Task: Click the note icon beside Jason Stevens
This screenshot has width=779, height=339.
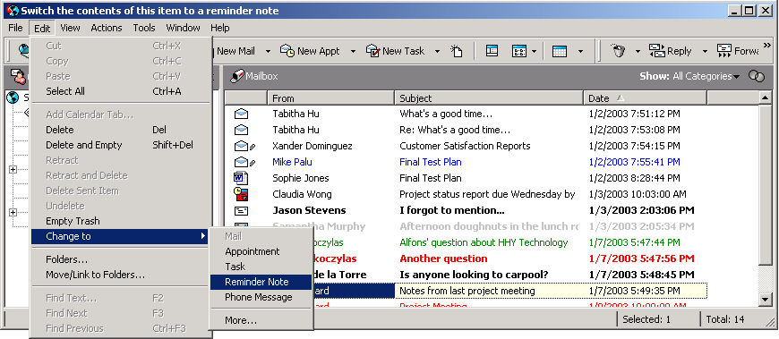Action: (x=241, y=210)
